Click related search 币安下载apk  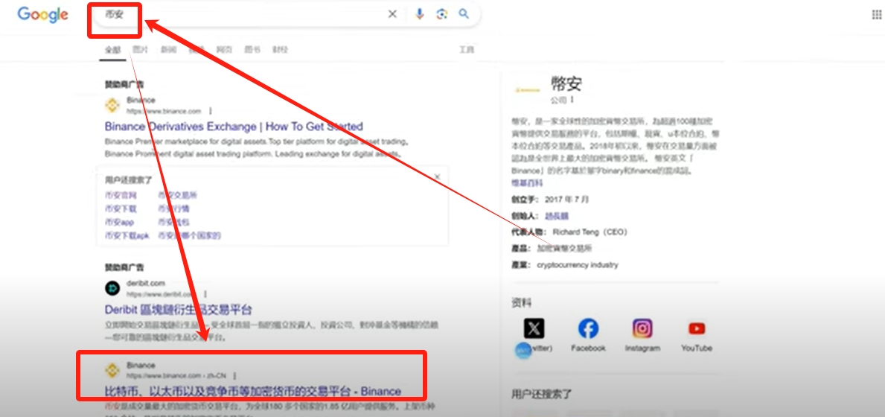click(127, 236)
